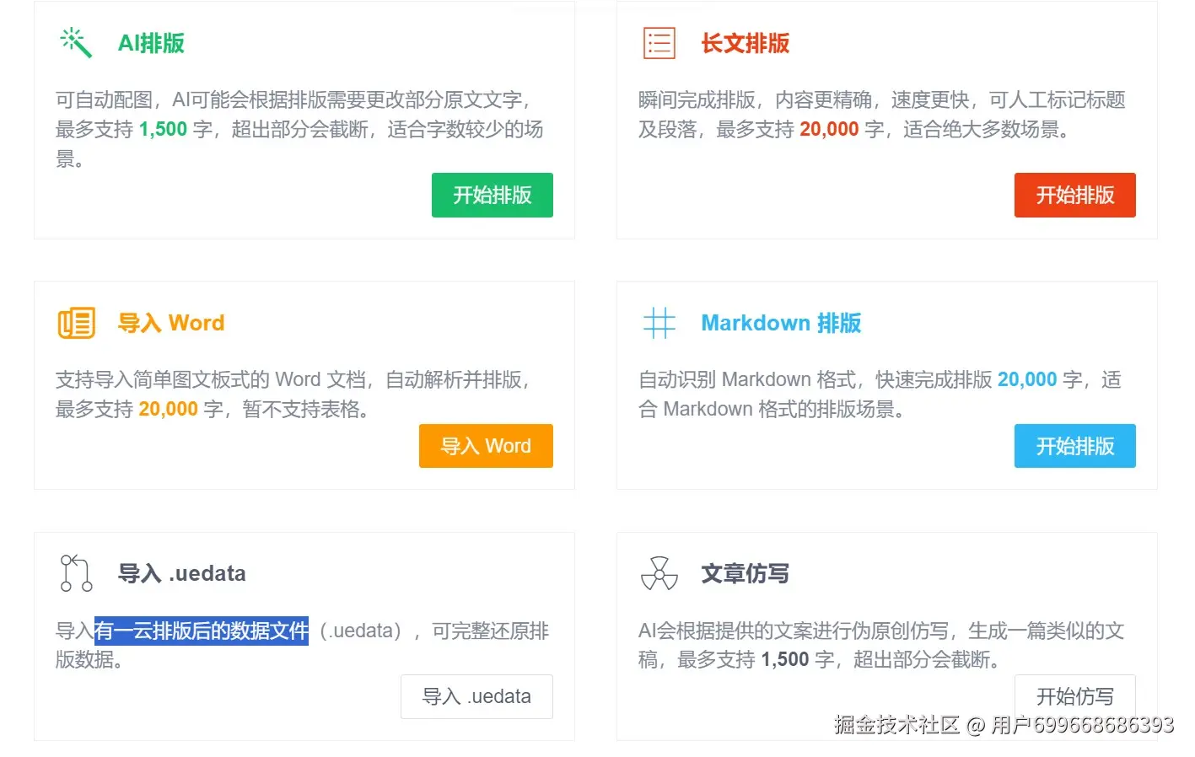Viewport: 1195px width, 757px height.
Task: Click the 长文排版 list icon
Action: (x=659, y=42)
